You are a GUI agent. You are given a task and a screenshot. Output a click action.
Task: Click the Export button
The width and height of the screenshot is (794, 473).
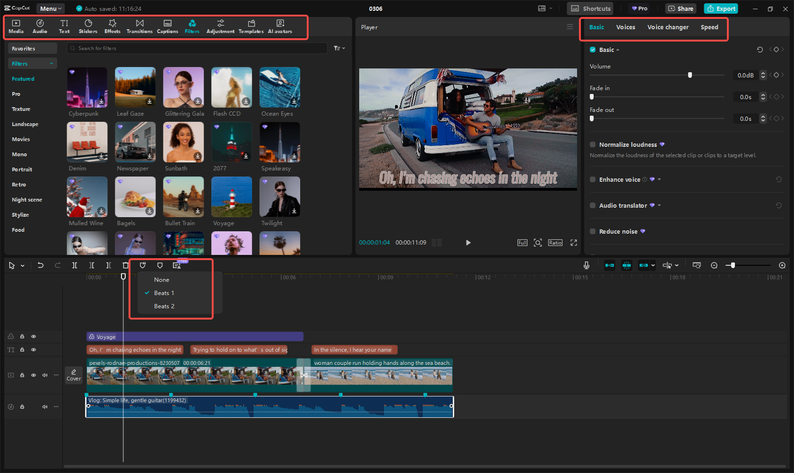721,8
